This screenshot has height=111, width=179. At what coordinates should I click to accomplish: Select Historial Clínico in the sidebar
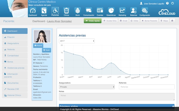pos(15,95)
